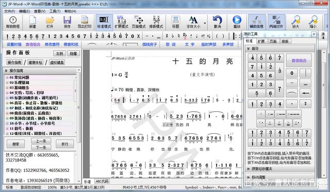This screenshot has width=330, height=192.
Task: Open a file with the 打开 folder icon
Action: tap(50, 22)
